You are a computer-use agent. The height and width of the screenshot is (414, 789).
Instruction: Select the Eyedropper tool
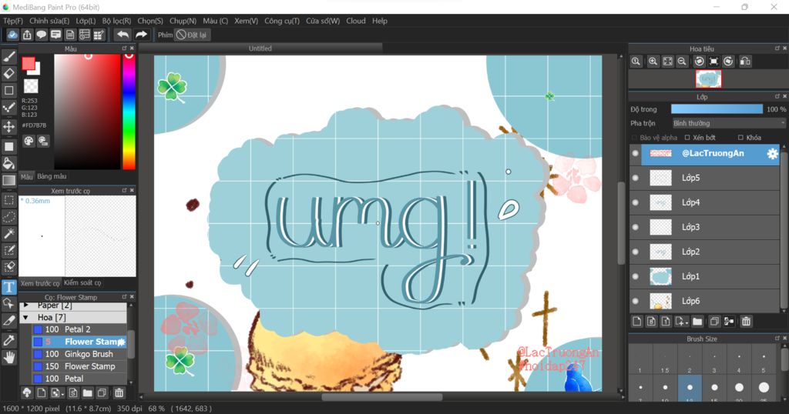tap(9, 340)
